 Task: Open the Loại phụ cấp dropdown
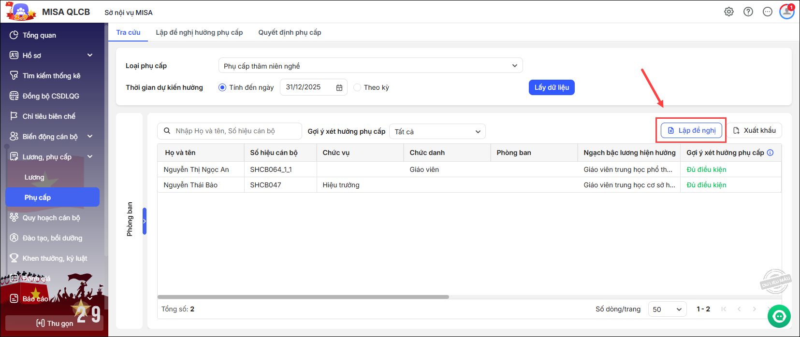[370, 66]
